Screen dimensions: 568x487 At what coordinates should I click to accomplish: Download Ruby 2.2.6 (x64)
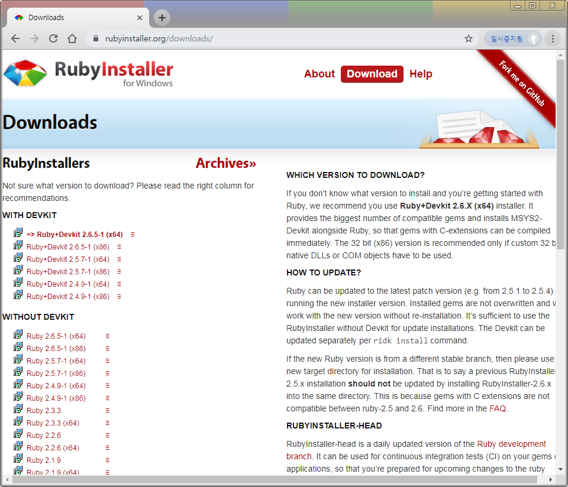click(53, 447)
